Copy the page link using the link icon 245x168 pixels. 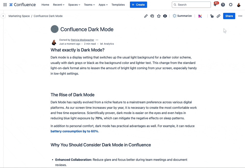[x=218, y=16]
